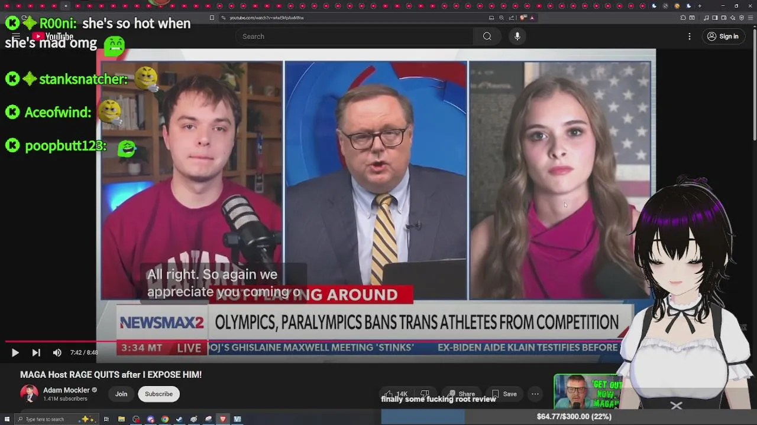The height and width of the screenshot is (425, 757).
Task: Click the share page icon in address bar
Action: coord(512,18)
